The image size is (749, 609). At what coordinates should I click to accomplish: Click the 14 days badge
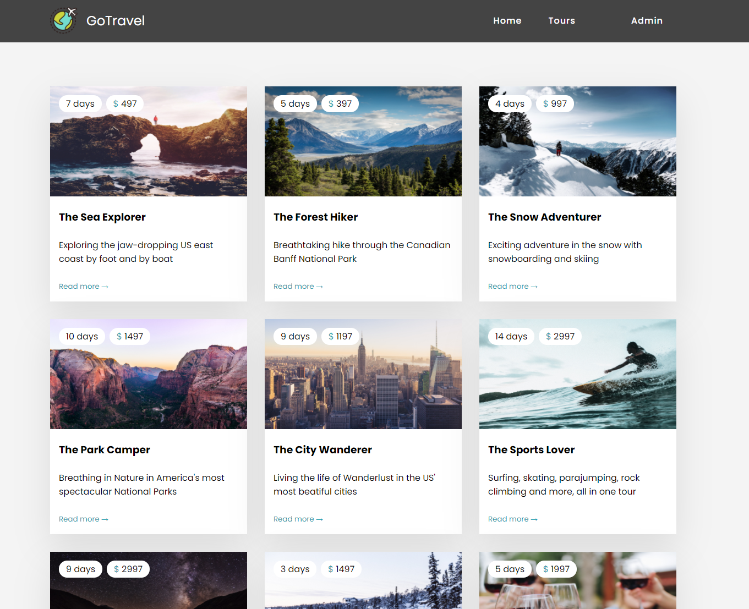coord(511,336)
